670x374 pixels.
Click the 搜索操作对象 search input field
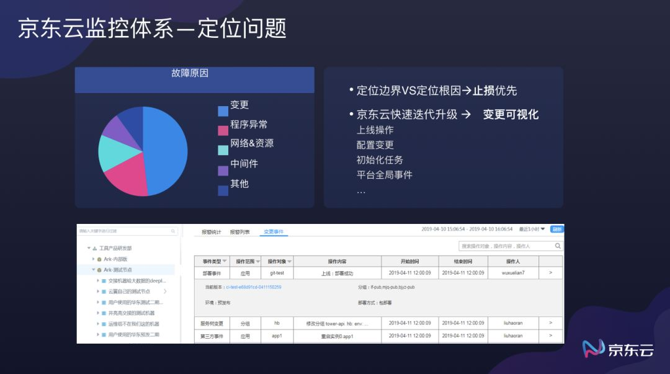click(x=511, y=246)
